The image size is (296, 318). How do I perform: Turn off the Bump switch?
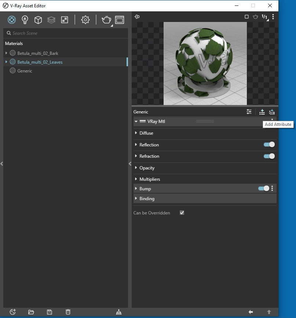coord(264,188)
